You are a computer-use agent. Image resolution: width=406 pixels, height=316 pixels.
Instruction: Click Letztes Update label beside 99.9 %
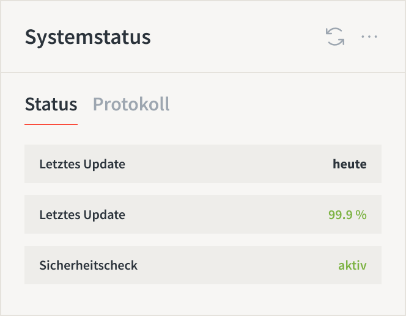pos(82,215)
